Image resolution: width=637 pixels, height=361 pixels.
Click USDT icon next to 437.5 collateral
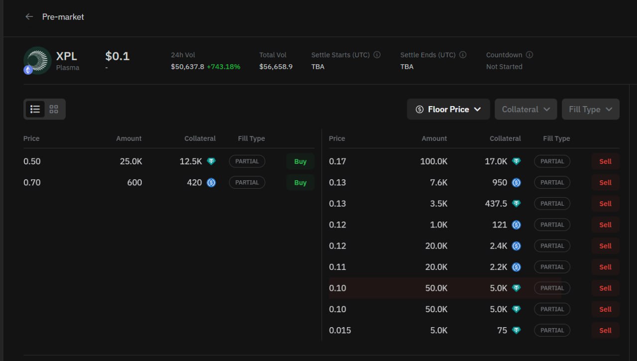pyautogui.click(x=517, y=204)
